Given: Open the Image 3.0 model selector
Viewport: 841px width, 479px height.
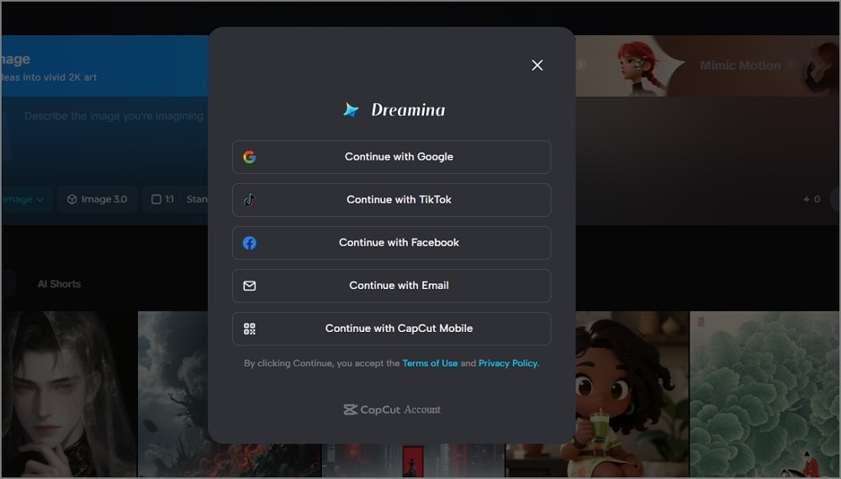Looking at the screenshot, I should [97, 199].
